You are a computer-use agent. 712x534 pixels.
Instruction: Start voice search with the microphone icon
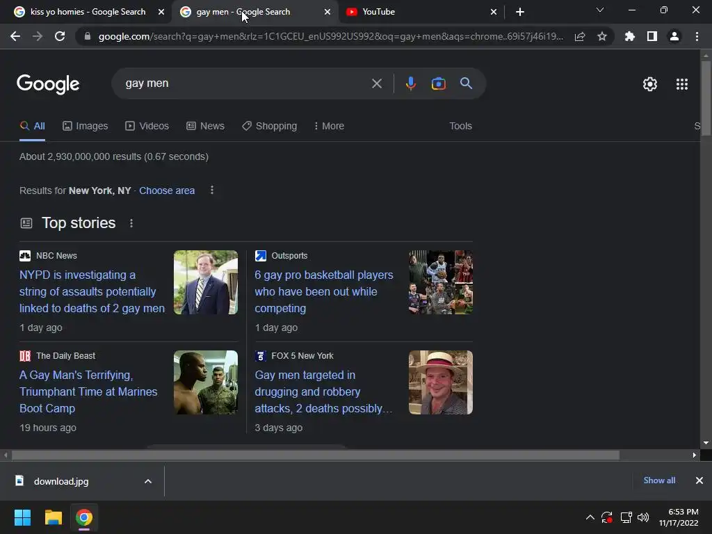411,83
